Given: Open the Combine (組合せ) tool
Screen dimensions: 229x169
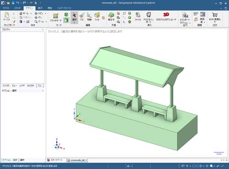Looking at the screenshot, I should [111, 17].
